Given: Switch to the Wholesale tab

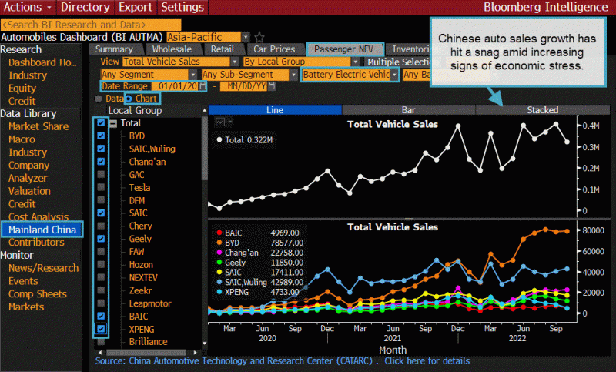Looking at the screenshot, I should tap(172, 49).
